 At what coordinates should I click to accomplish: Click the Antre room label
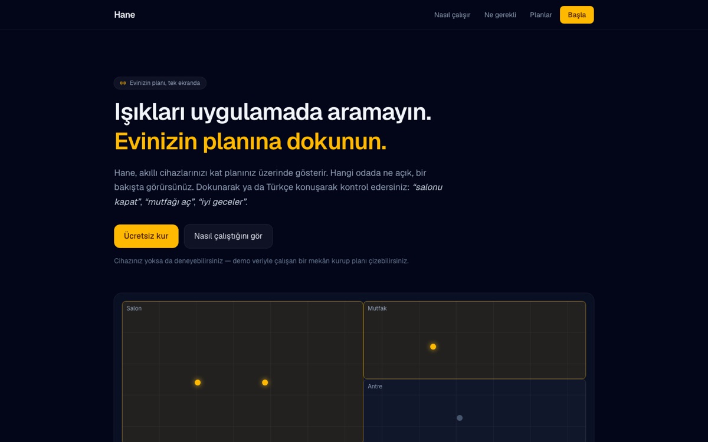click(375, 387)
